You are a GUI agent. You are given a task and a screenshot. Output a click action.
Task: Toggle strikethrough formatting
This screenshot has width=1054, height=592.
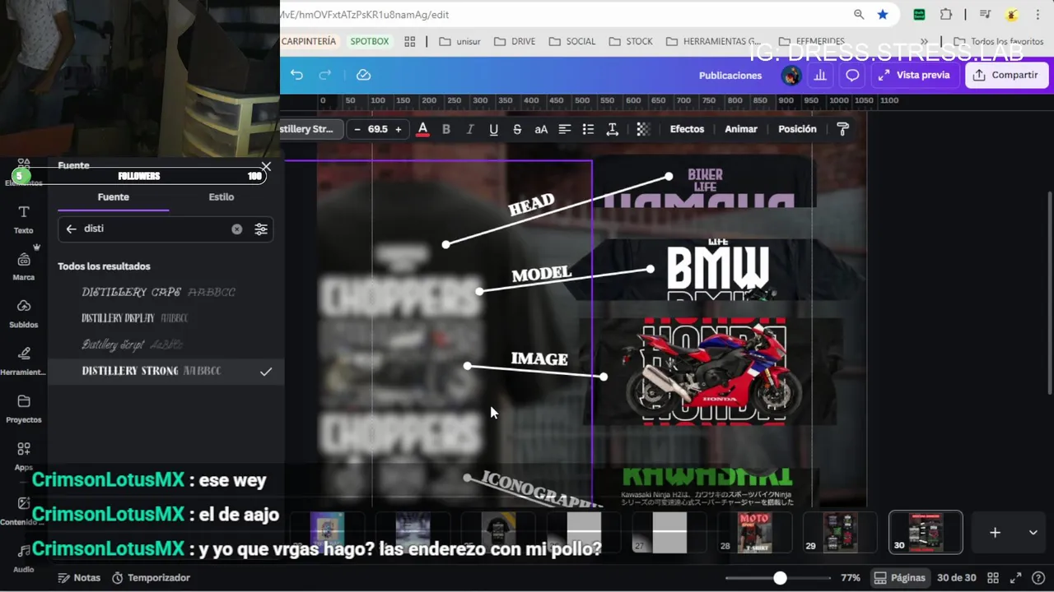[517, 129]
